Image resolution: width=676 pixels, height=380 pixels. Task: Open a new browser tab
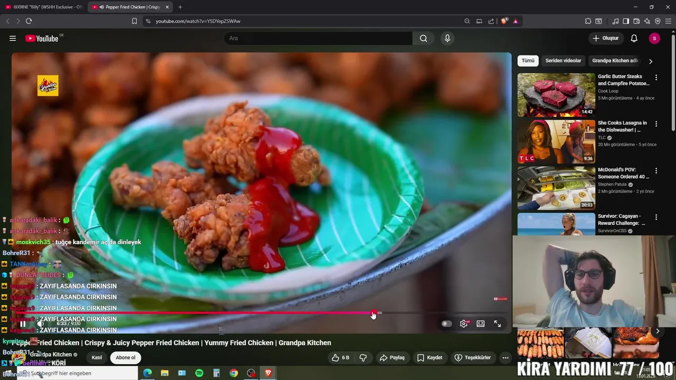180,7
